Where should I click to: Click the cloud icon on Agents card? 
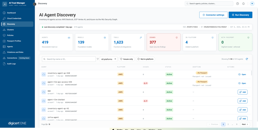point(69,38)
